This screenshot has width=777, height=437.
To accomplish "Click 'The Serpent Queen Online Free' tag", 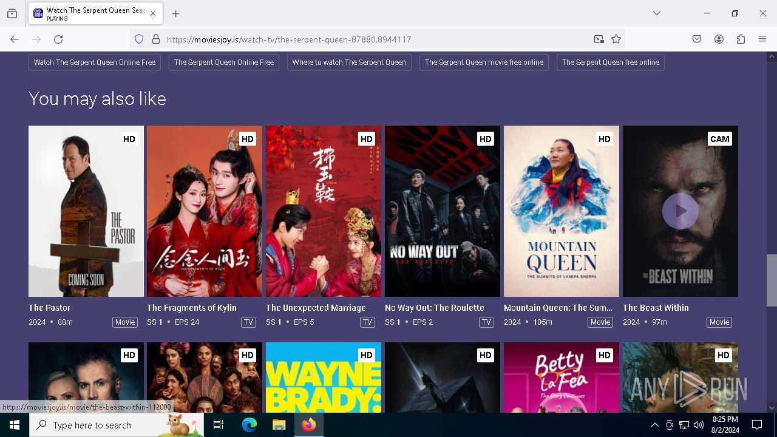I will [x=224, y=63].
